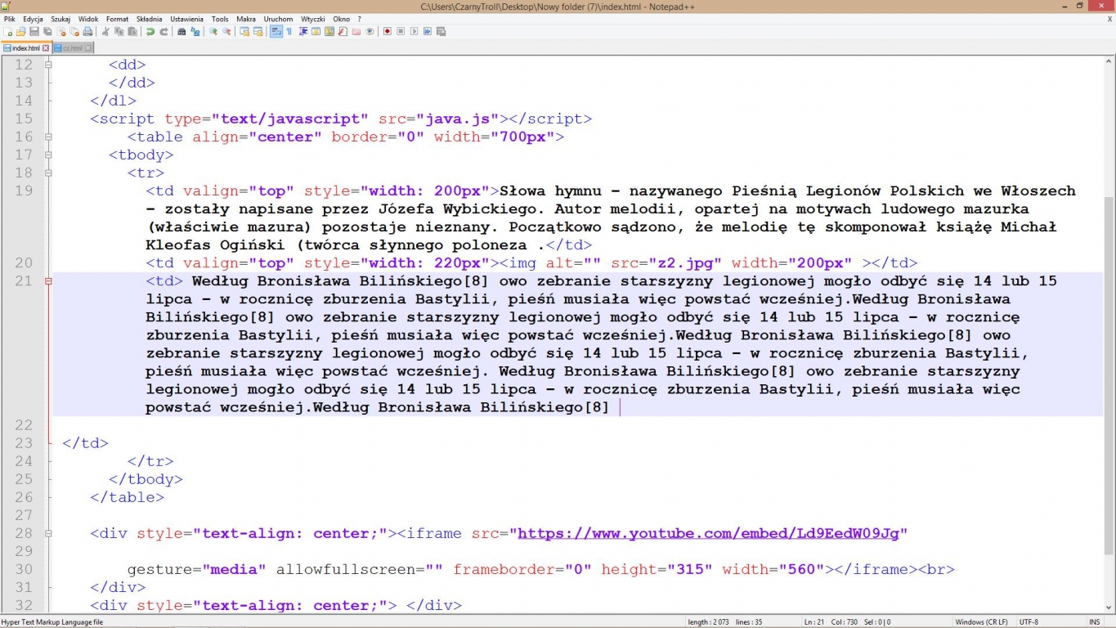The height and width of the screenshot is (628, 1116).
Task: Toggle the Indent Guide toolbar icon
Action: click(303, 32)
